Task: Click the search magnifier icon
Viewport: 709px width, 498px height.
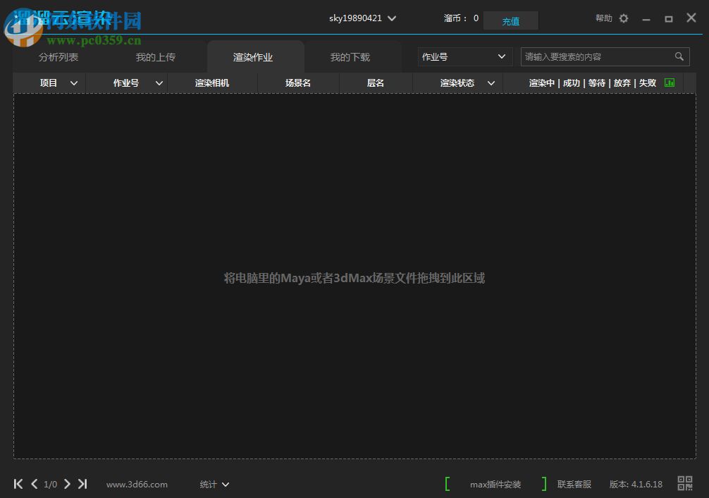Action: tap(679, 56)
